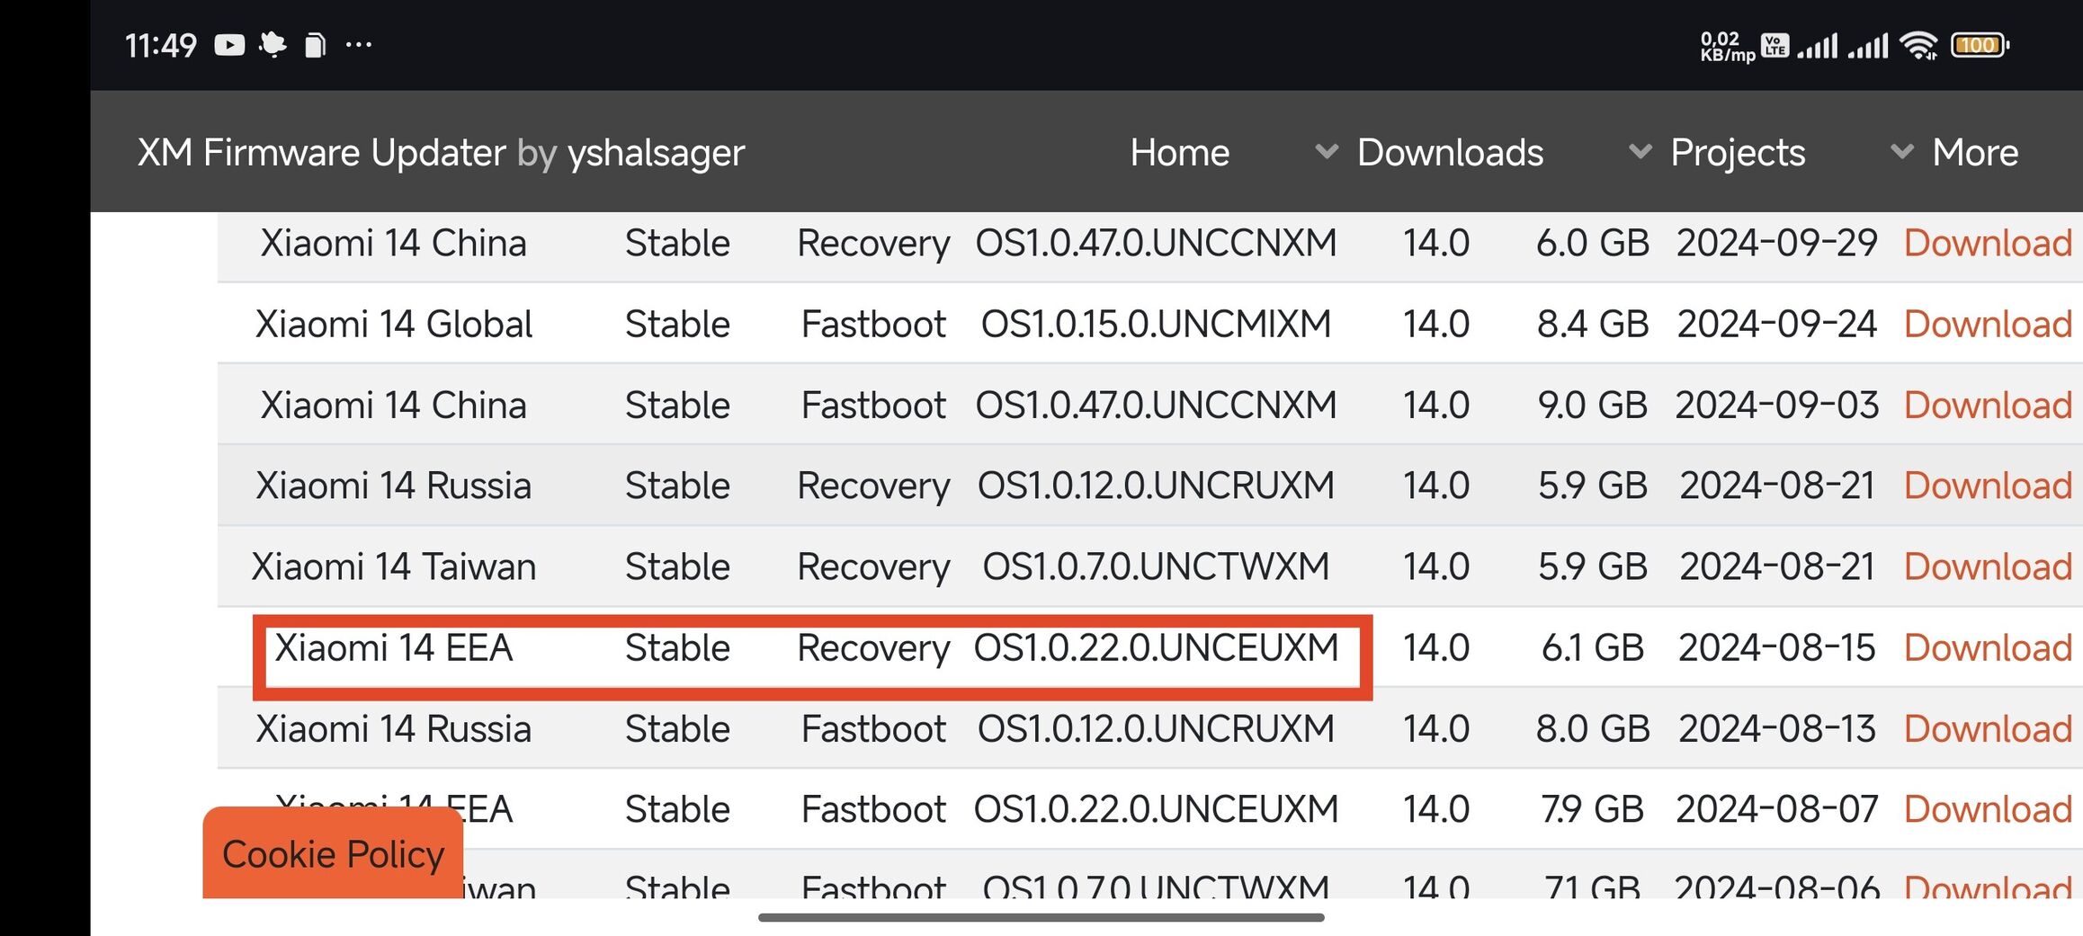
Task: Tap the YouTube status bar icon
Action: point(229,45)
